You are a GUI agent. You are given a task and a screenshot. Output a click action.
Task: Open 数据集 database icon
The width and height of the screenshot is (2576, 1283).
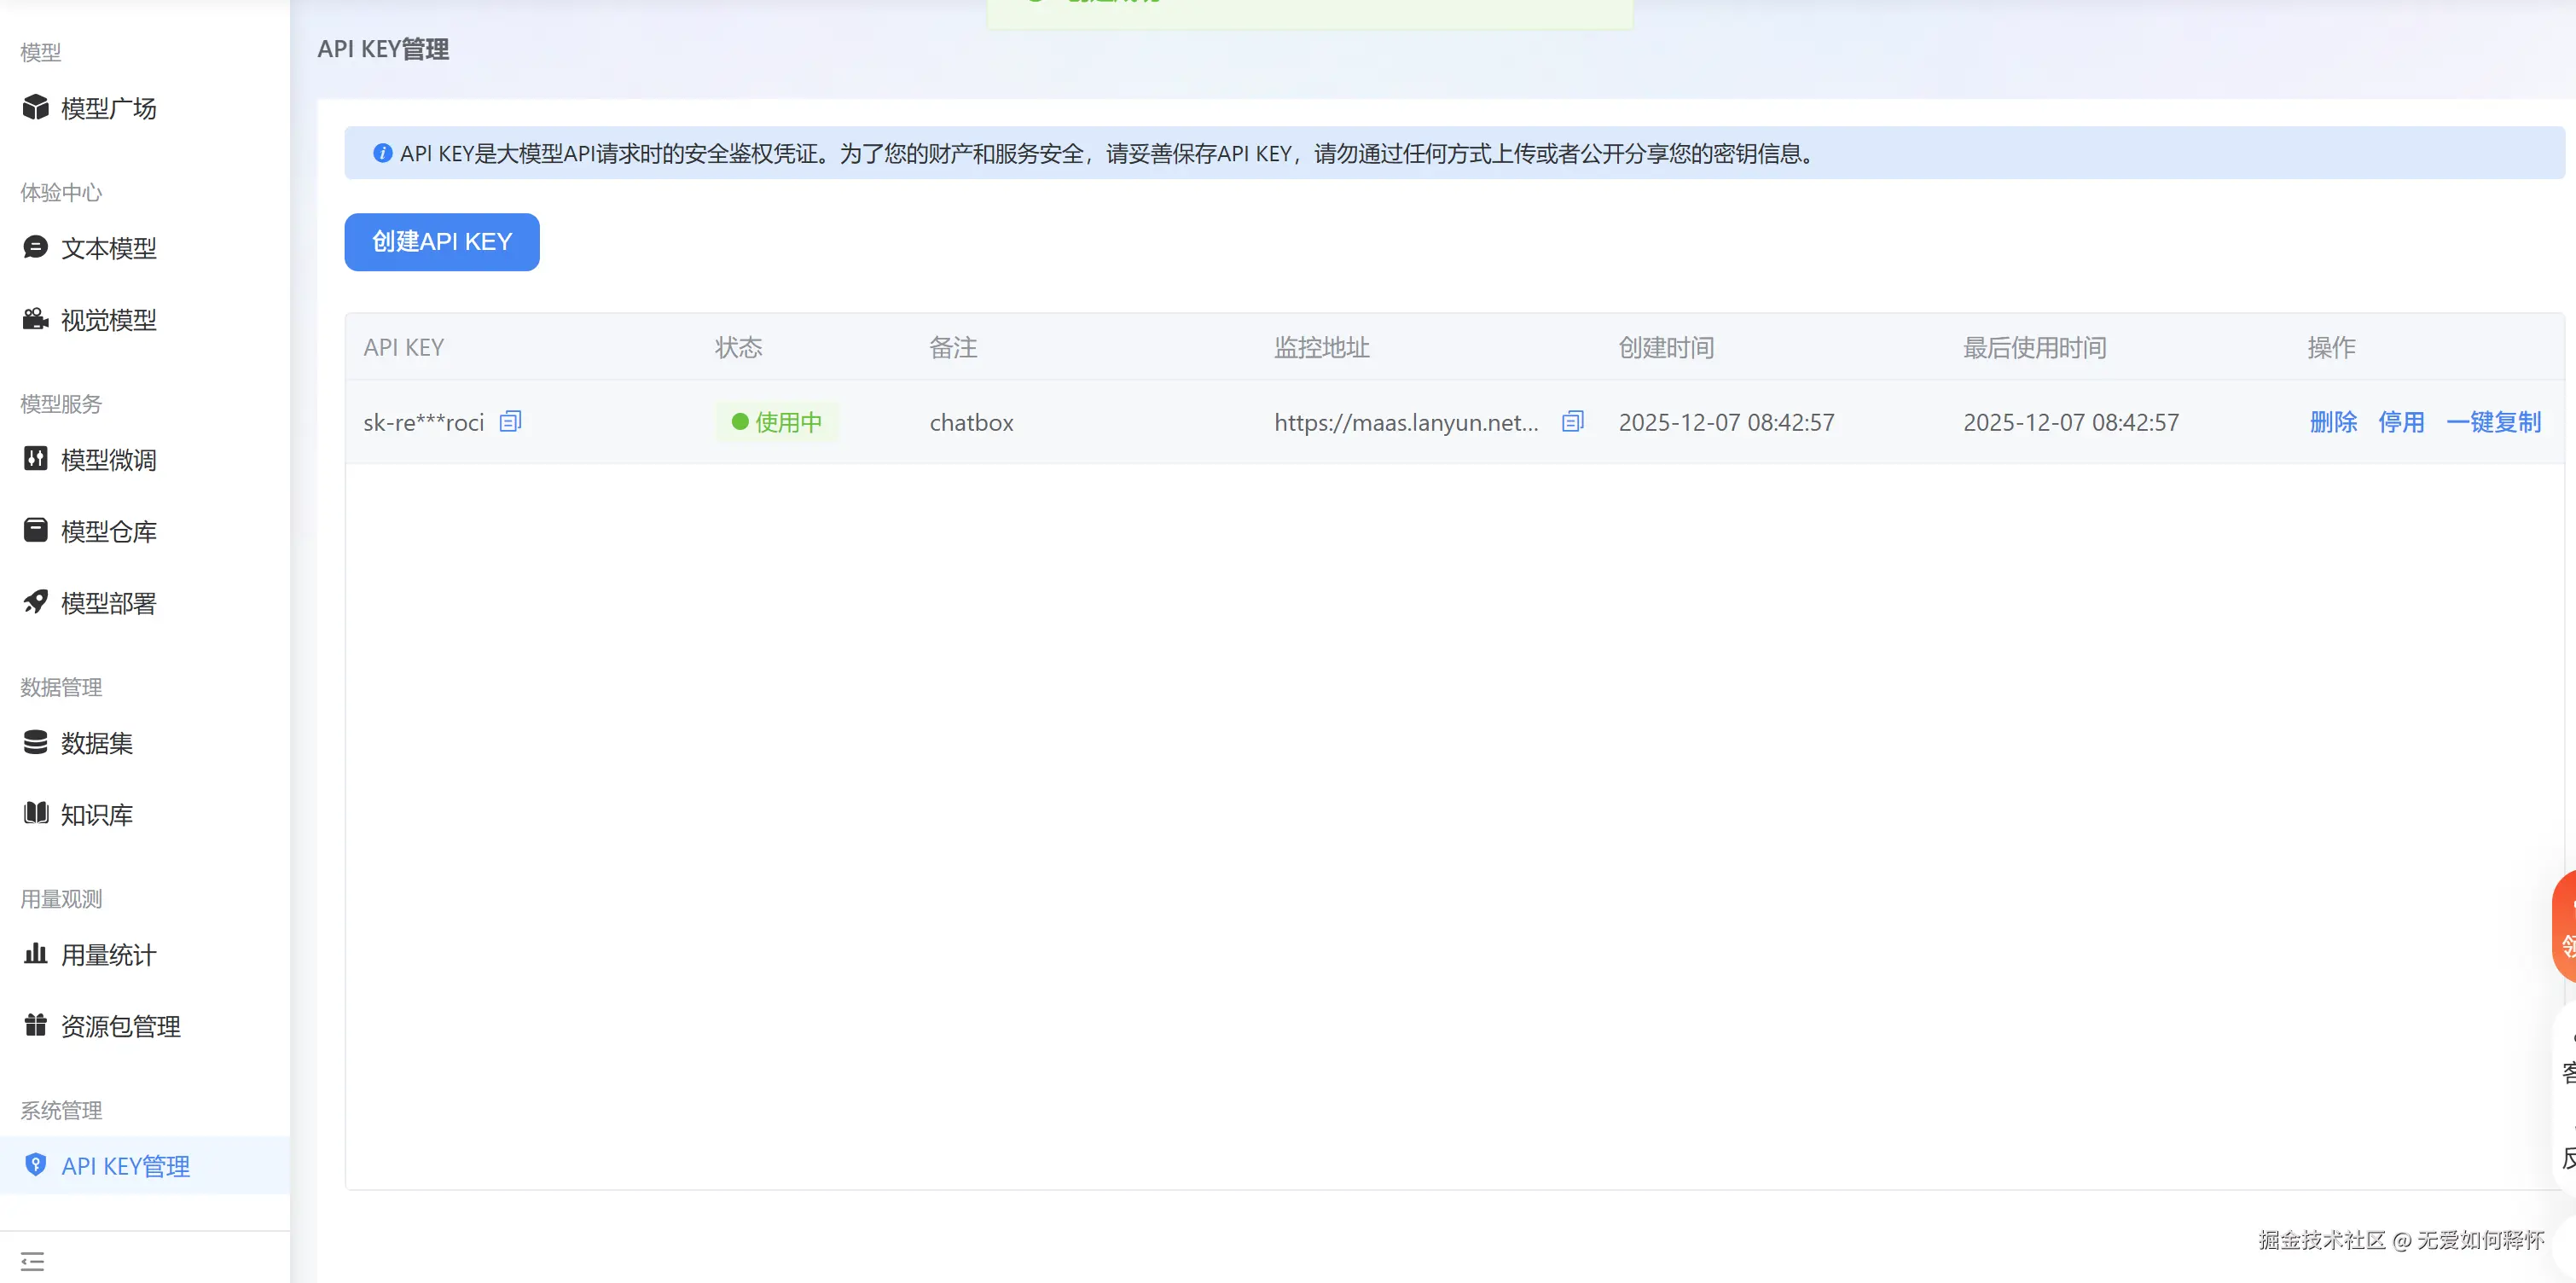[36, 742]
